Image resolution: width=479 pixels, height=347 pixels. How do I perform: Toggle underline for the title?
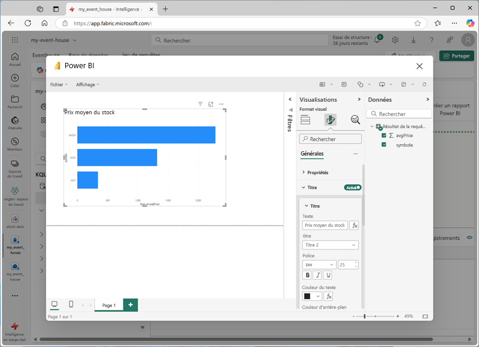pos(328,275)
